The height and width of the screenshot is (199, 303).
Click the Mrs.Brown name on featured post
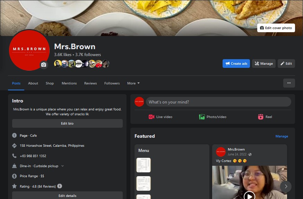click(236, 150)
